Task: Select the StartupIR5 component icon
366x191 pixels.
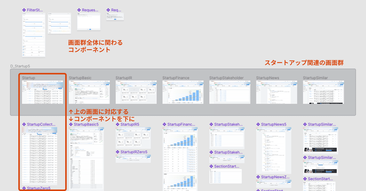Action: coord(118,124)
